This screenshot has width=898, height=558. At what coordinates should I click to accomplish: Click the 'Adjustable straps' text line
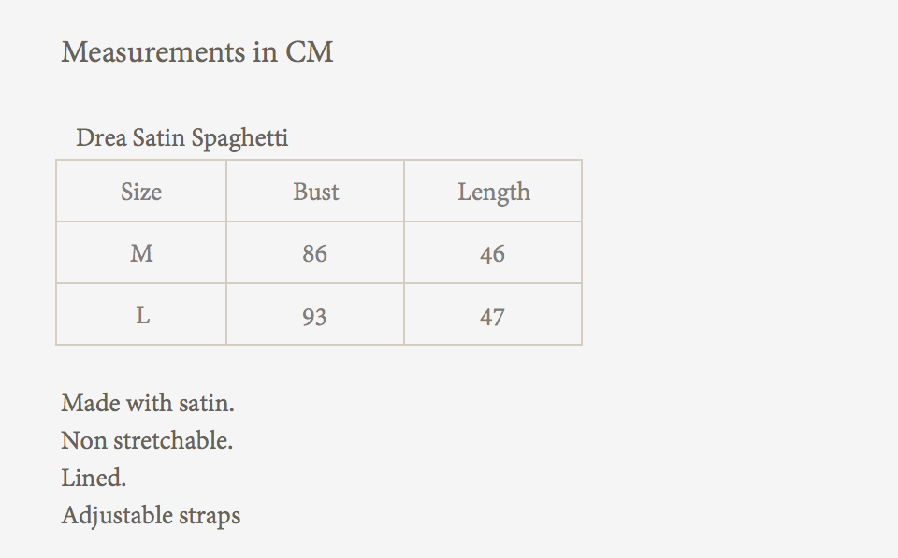tap(151, 515)
